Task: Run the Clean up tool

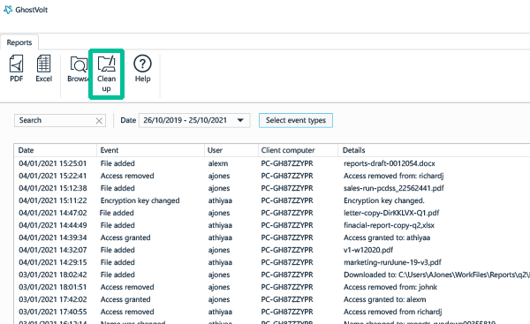Action: [x=107, y=74]
